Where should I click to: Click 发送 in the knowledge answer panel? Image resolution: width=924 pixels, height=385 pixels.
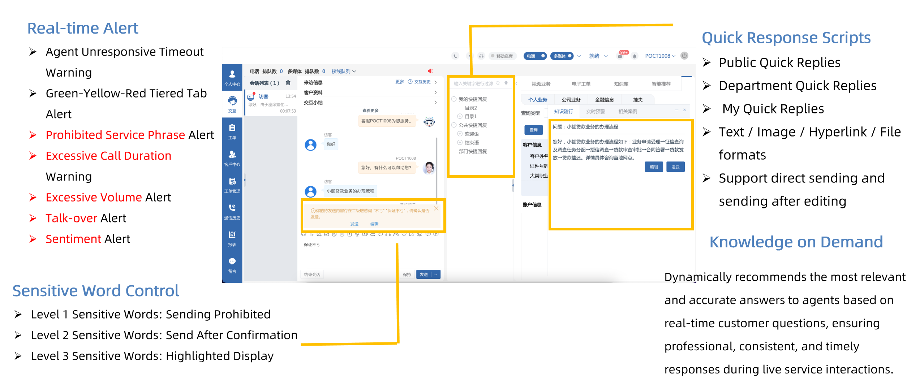[x=675, y=167]
